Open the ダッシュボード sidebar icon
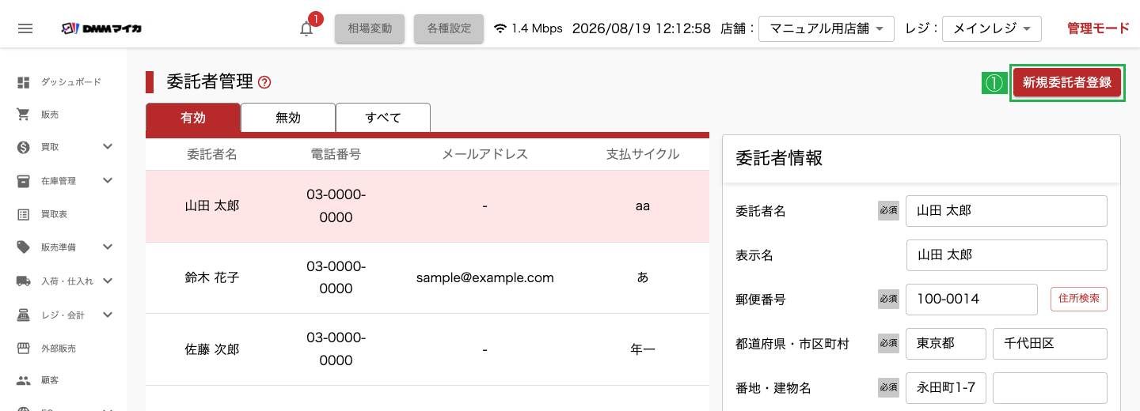The width and height of the screenshot is (1140, 411). tap(24, 81)
